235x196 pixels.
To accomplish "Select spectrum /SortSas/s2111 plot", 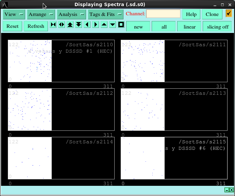I will pos(174,61).
